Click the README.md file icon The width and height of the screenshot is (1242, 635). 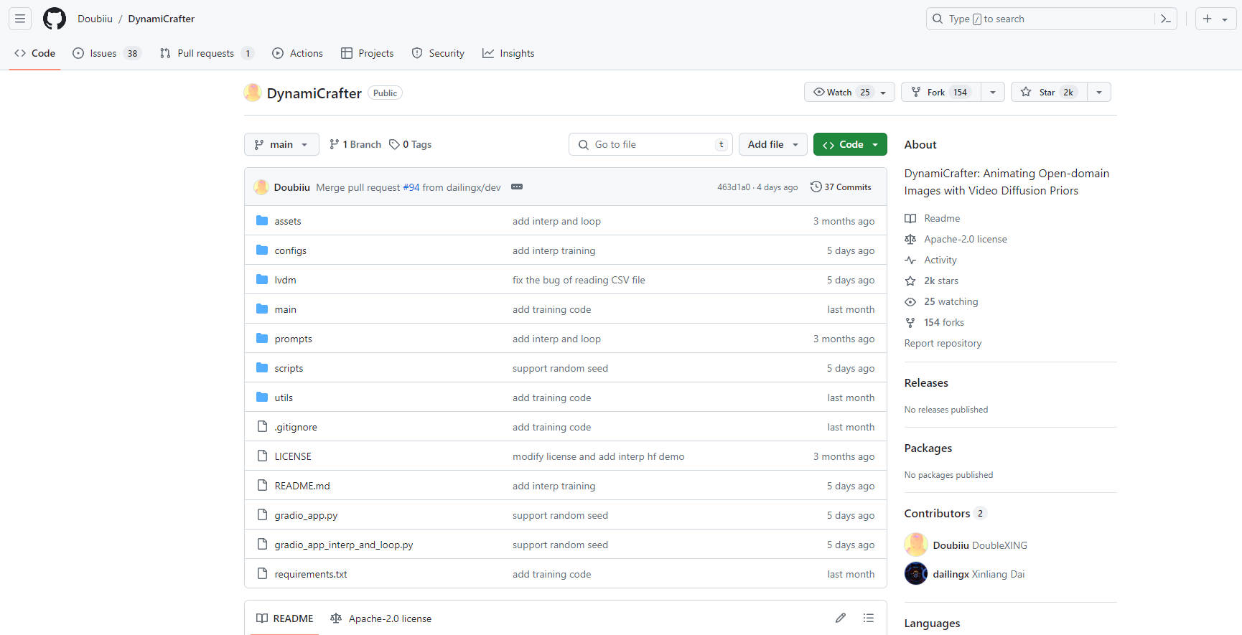262,485
